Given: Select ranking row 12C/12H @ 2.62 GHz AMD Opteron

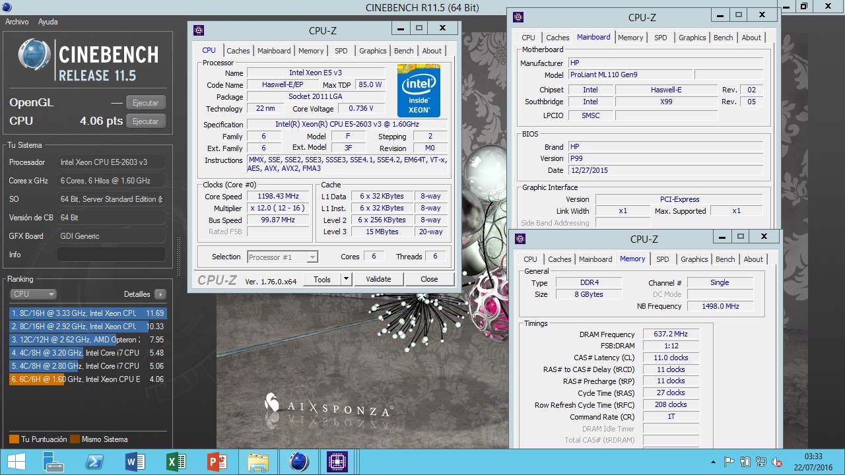Looking at the screenshot, I should (x=88, y=340).
